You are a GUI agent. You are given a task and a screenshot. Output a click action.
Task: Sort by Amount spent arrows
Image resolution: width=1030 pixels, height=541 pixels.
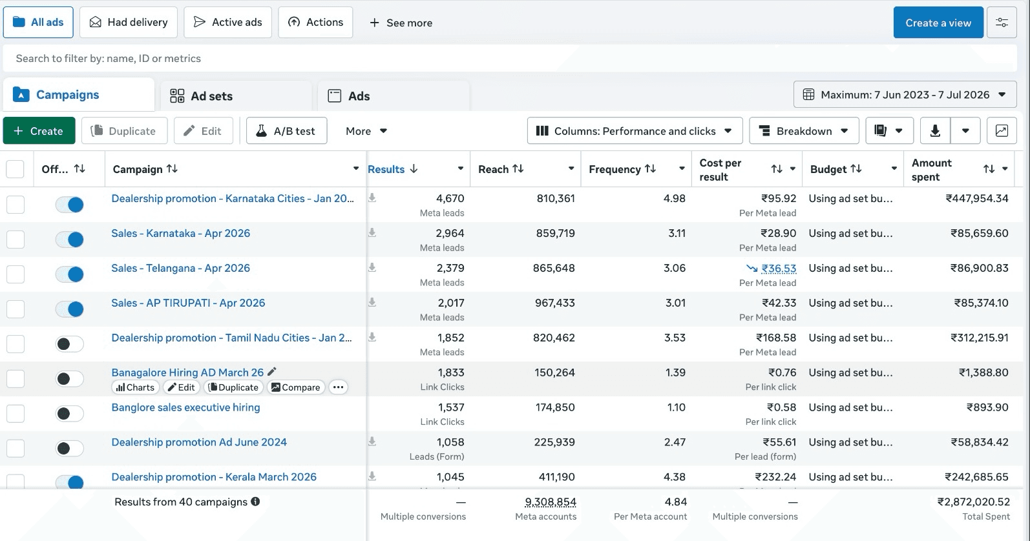989,169
